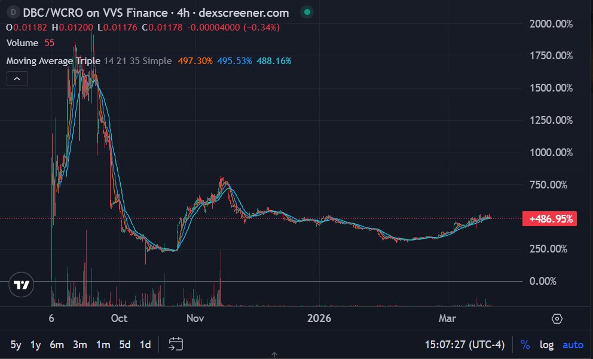
Task: Toggle logarithmic scale with the 'log' button
Action: point(546,345)
